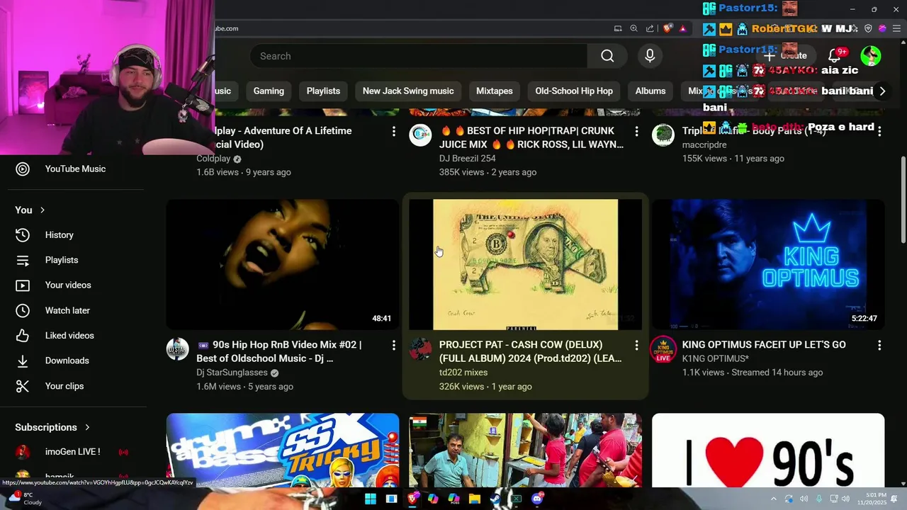Play the PROJECT PAT dollar bill thumbnail

point(525,264)
